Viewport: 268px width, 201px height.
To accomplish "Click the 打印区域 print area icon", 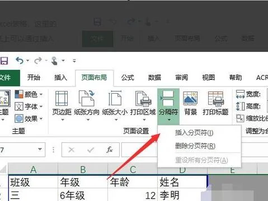I will coord(143,98).
